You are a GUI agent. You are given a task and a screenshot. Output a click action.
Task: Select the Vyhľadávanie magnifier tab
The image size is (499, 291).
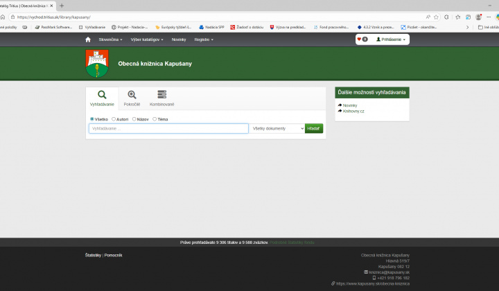(x=102, y=98)
